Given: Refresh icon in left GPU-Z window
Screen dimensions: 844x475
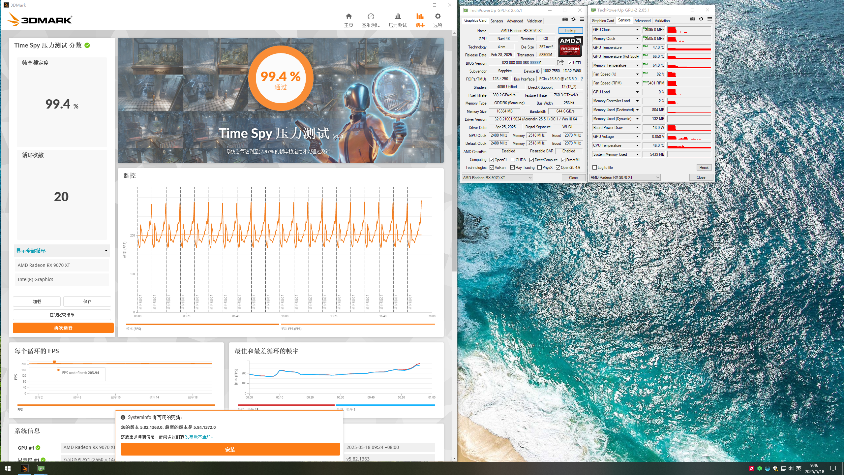Looking at the screenshot, I should tap(573, 19).
